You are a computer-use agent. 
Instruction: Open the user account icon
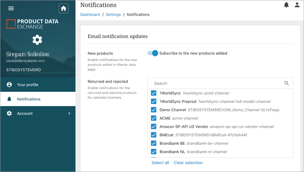click(x=297, y=5)
